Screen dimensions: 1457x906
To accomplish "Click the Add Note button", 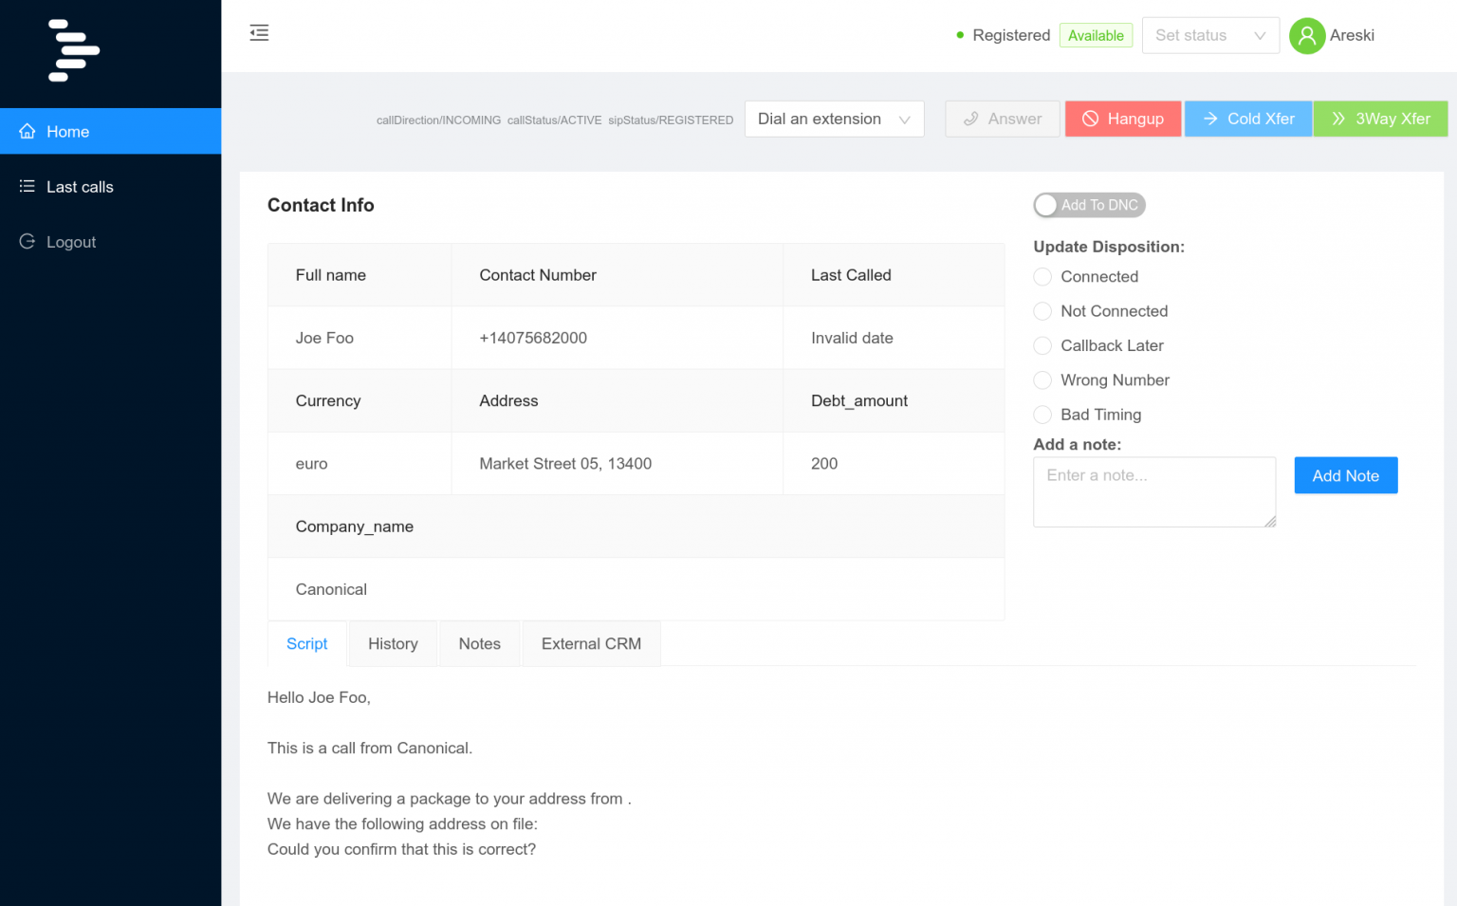I will [x=1345, y=475].
